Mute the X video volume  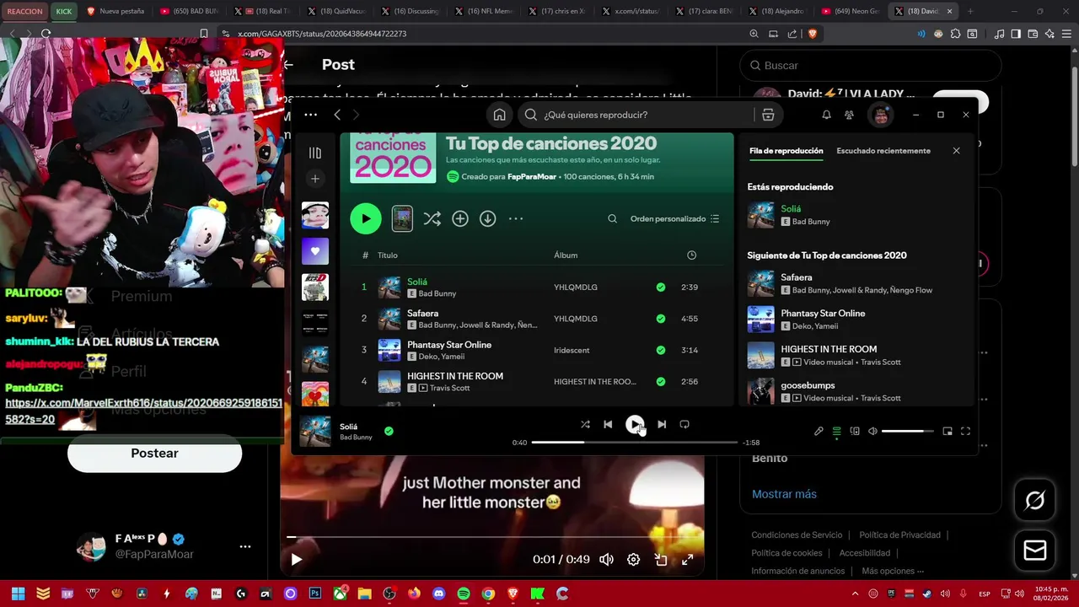[x=606, y=559]
